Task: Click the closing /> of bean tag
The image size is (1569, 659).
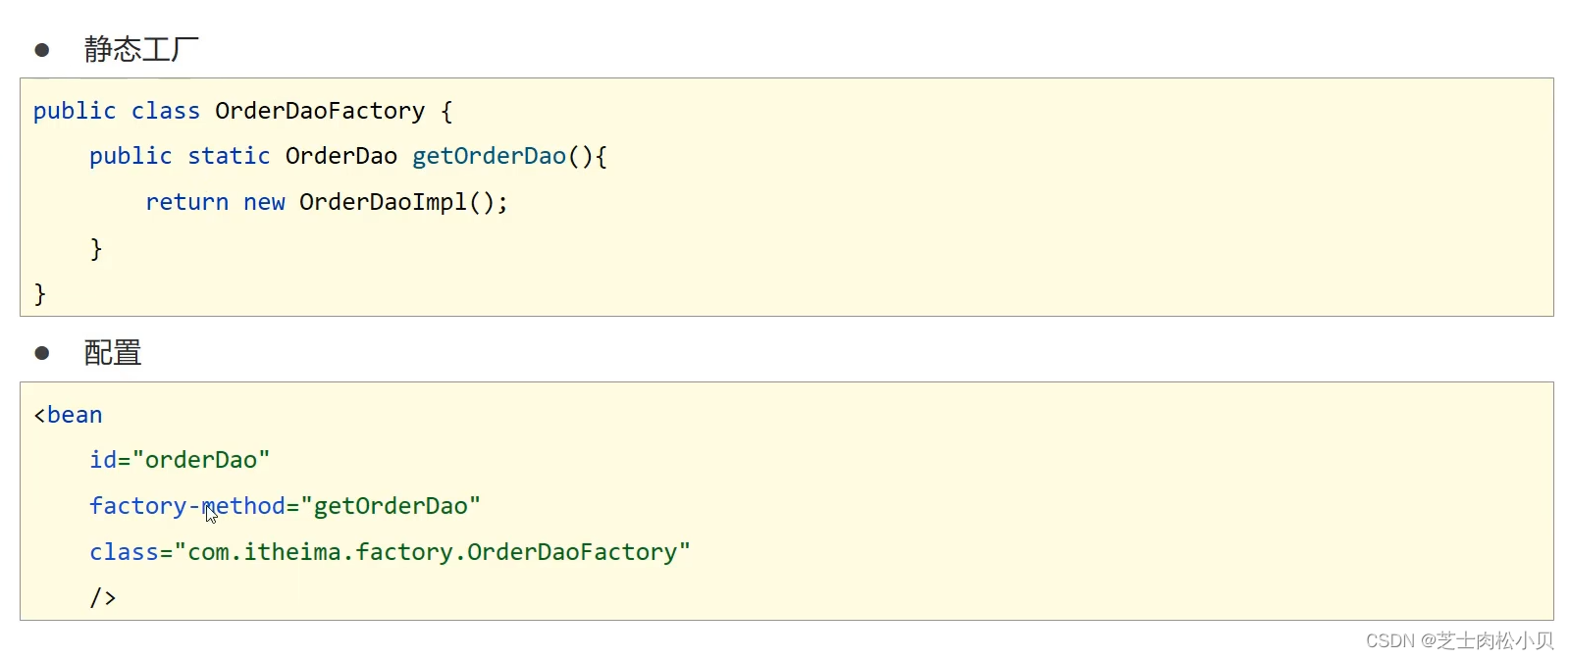Action: click(x=103, y=597)
